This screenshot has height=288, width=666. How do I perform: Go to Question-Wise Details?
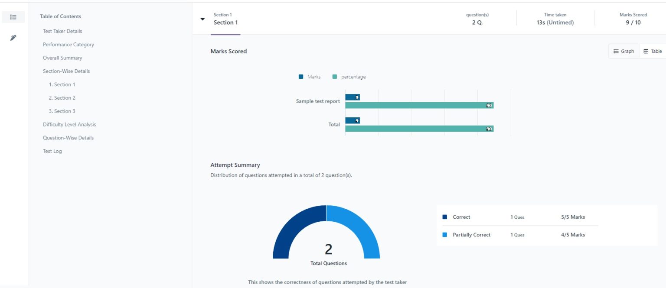pyautogui.click(x=68, y=137)
